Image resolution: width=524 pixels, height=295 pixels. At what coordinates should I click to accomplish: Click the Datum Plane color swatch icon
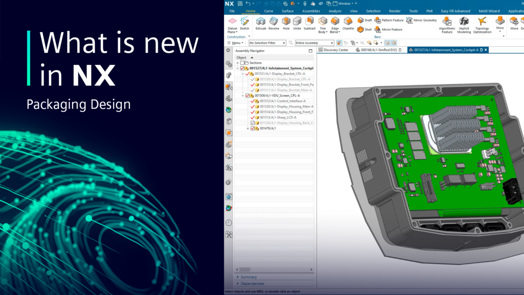(232, 20)
